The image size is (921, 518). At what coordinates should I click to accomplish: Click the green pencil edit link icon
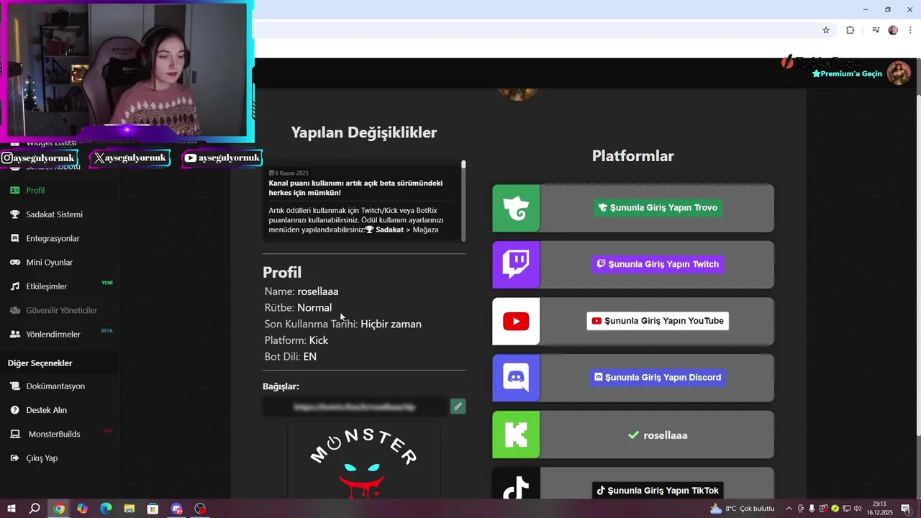coord(458,406)
